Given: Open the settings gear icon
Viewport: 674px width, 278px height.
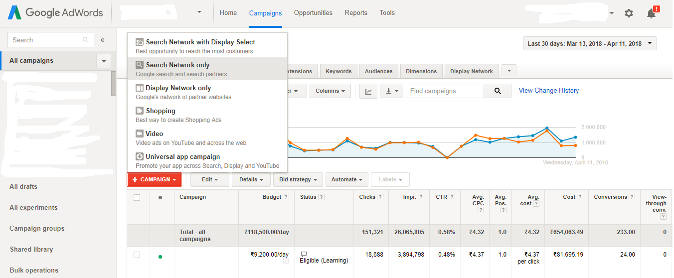Looking at the screenshot, I should (x=629, y=13).
